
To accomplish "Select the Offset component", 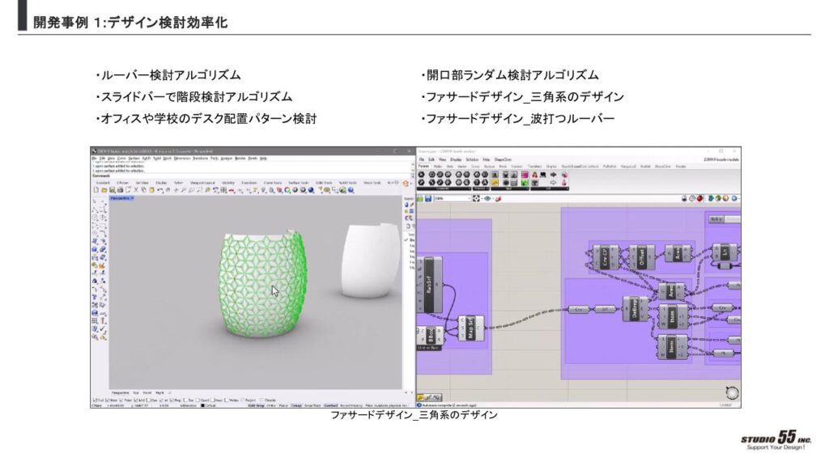I will [x=641, y=257].
